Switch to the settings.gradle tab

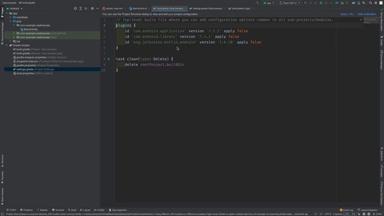206,8
